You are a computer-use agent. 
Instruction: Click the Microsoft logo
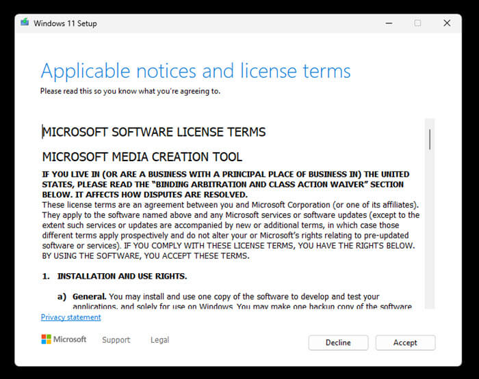coord(64,339)
